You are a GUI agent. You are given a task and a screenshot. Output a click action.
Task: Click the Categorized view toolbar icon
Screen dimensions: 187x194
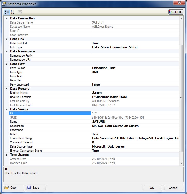[7, 12]
